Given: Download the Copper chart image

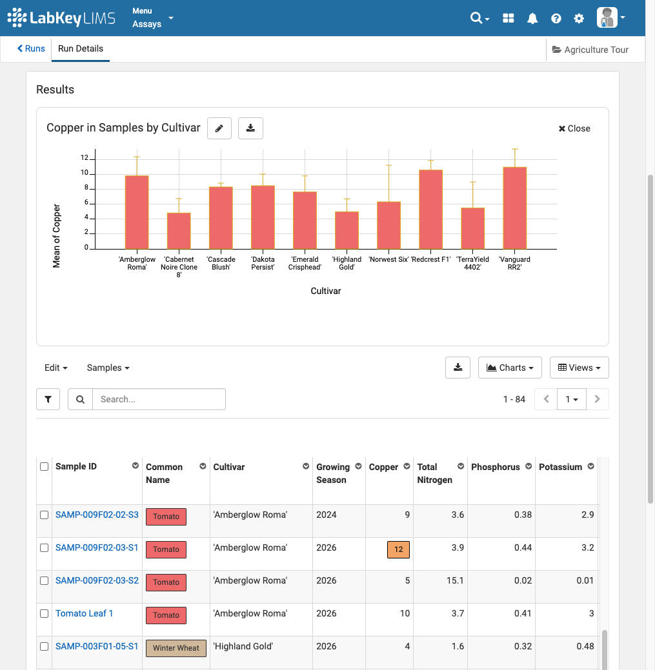Looking at the screenshot, I should (x=250, y=128).
